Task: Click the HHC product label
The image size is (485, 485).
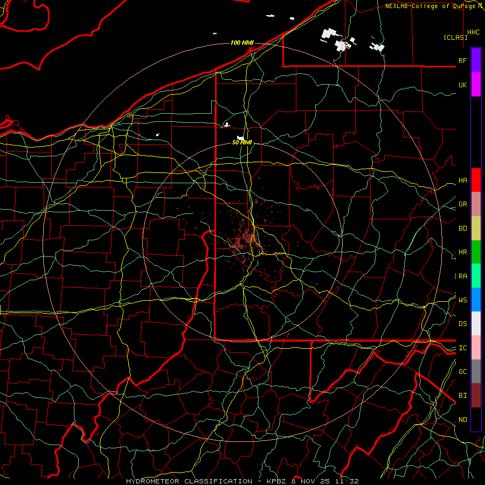Action: pyautogui.click(x=474, y=32)
